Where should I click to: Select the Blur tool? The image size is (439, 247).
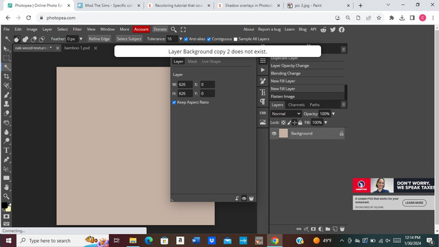tap(6, 132)
